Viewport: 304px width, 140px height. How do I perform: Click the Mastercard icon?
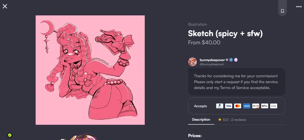click(x=237, y=106)
